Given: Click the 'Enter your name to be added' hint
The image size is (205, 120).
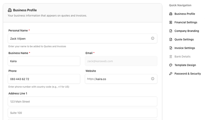Looking at the screenshot, I should click(x=37, y=46).
